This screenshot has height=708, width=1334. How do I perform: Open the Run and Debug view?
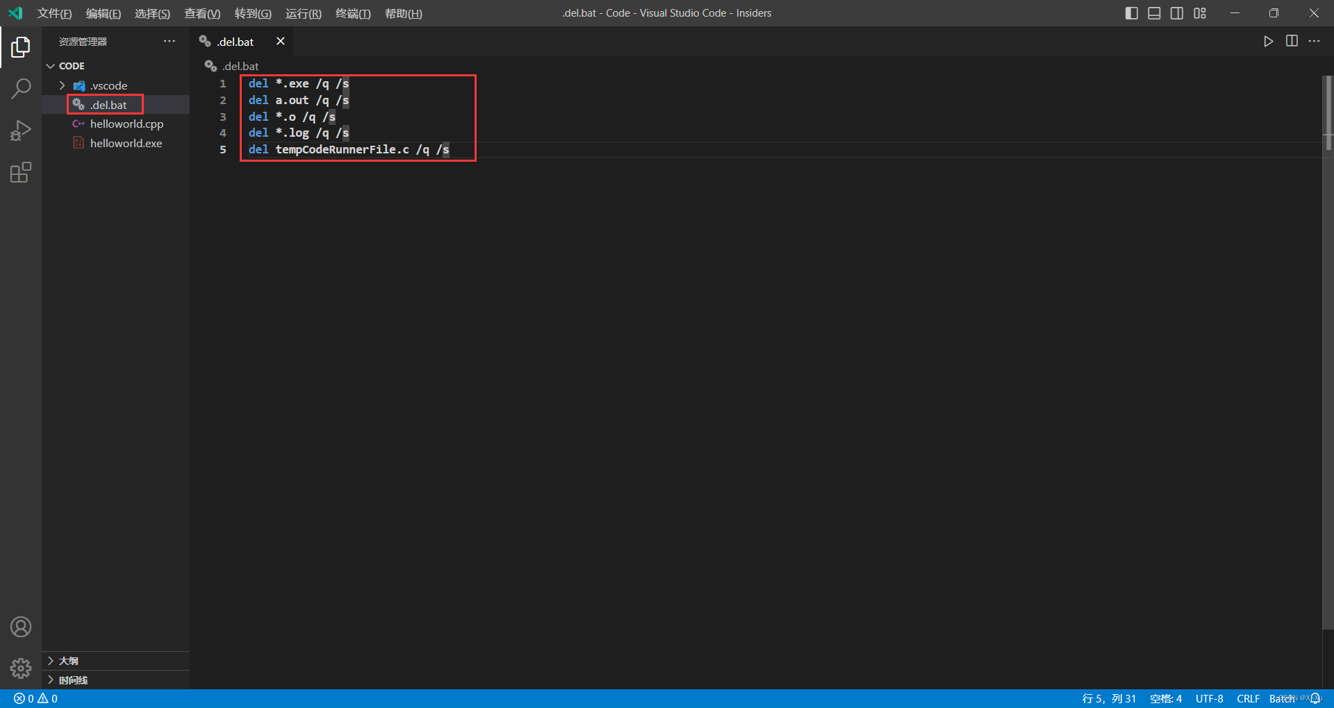(21, 130)
